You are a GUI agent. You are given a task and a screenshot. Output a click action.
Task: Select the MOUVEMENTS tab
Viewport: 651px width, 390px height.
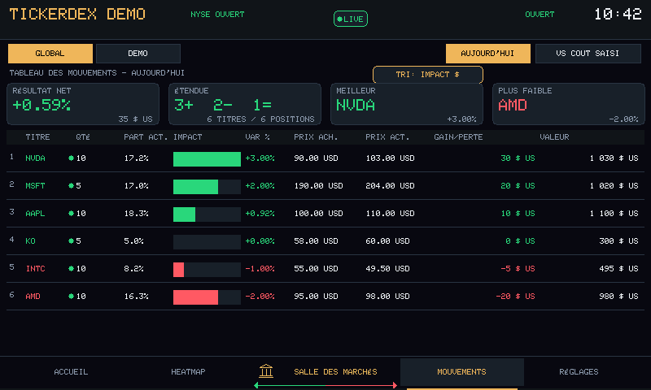click(461, 372)
